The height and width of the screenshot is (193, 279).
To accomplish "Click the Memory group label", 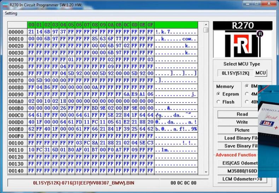I will pos(225,87).
